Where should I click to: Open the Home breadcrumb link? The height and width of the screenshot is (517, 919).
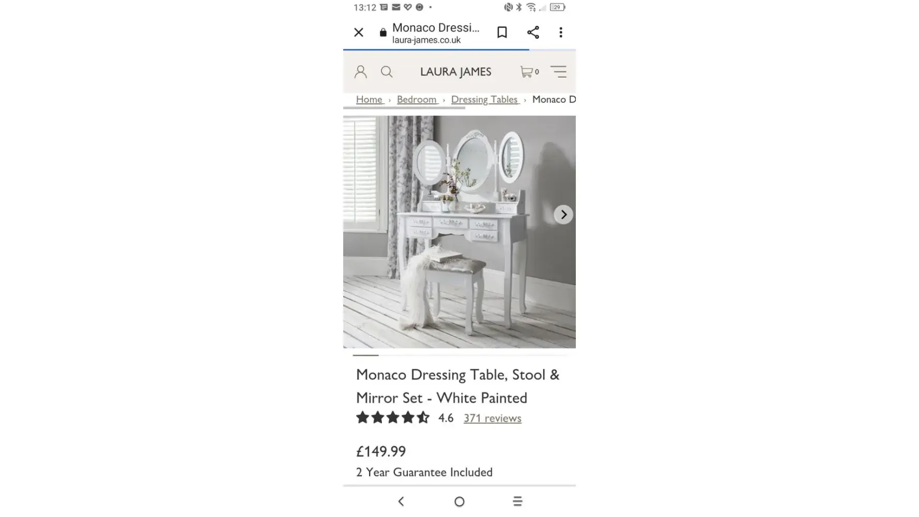pyautogui.click(x=369, y=99)
